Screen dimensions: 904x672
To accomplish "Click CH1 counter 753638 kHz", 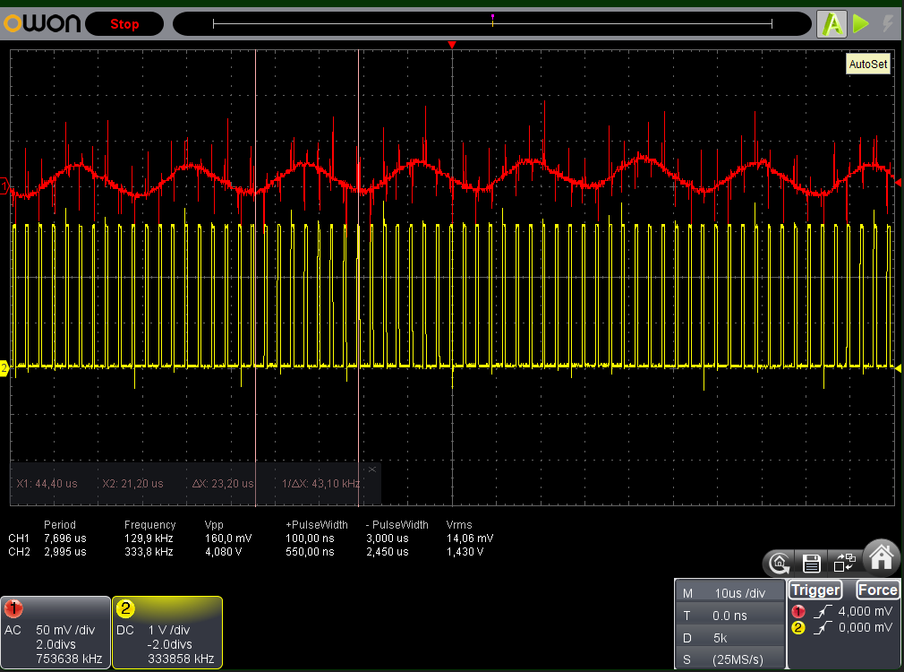I will click(x=69, y=659).
